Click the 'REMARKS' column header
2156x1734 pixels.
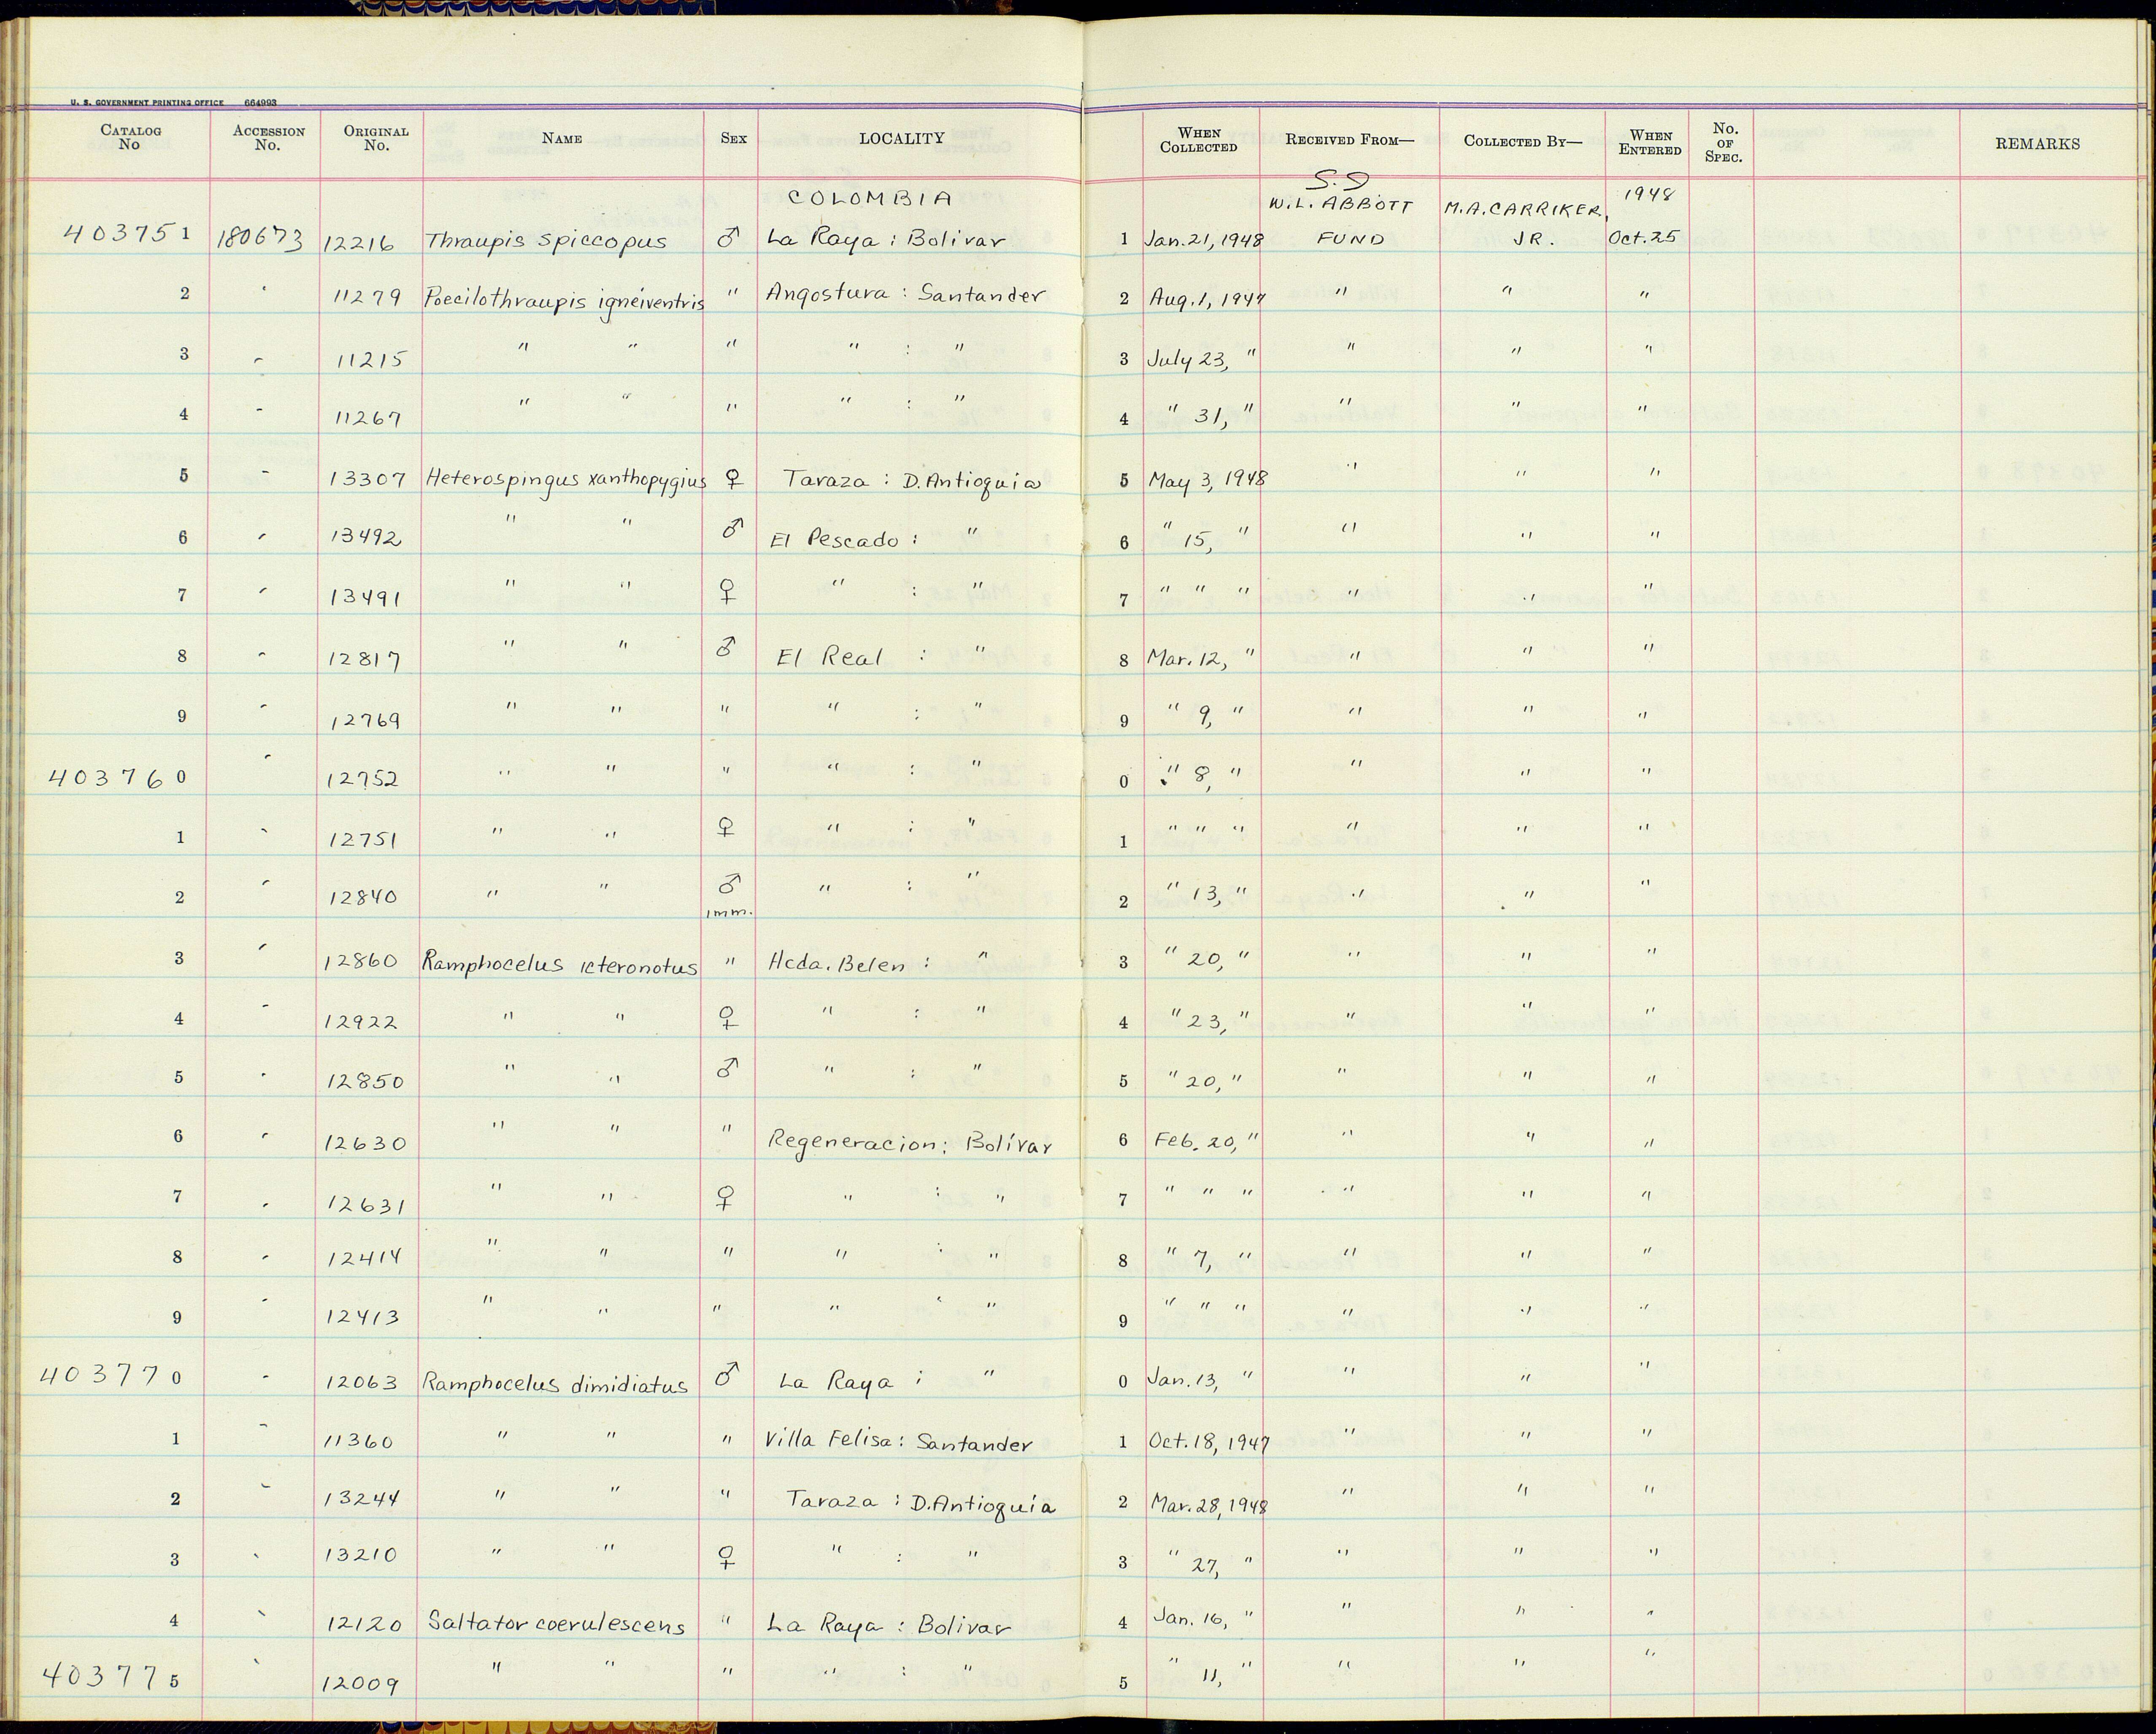2037,144
